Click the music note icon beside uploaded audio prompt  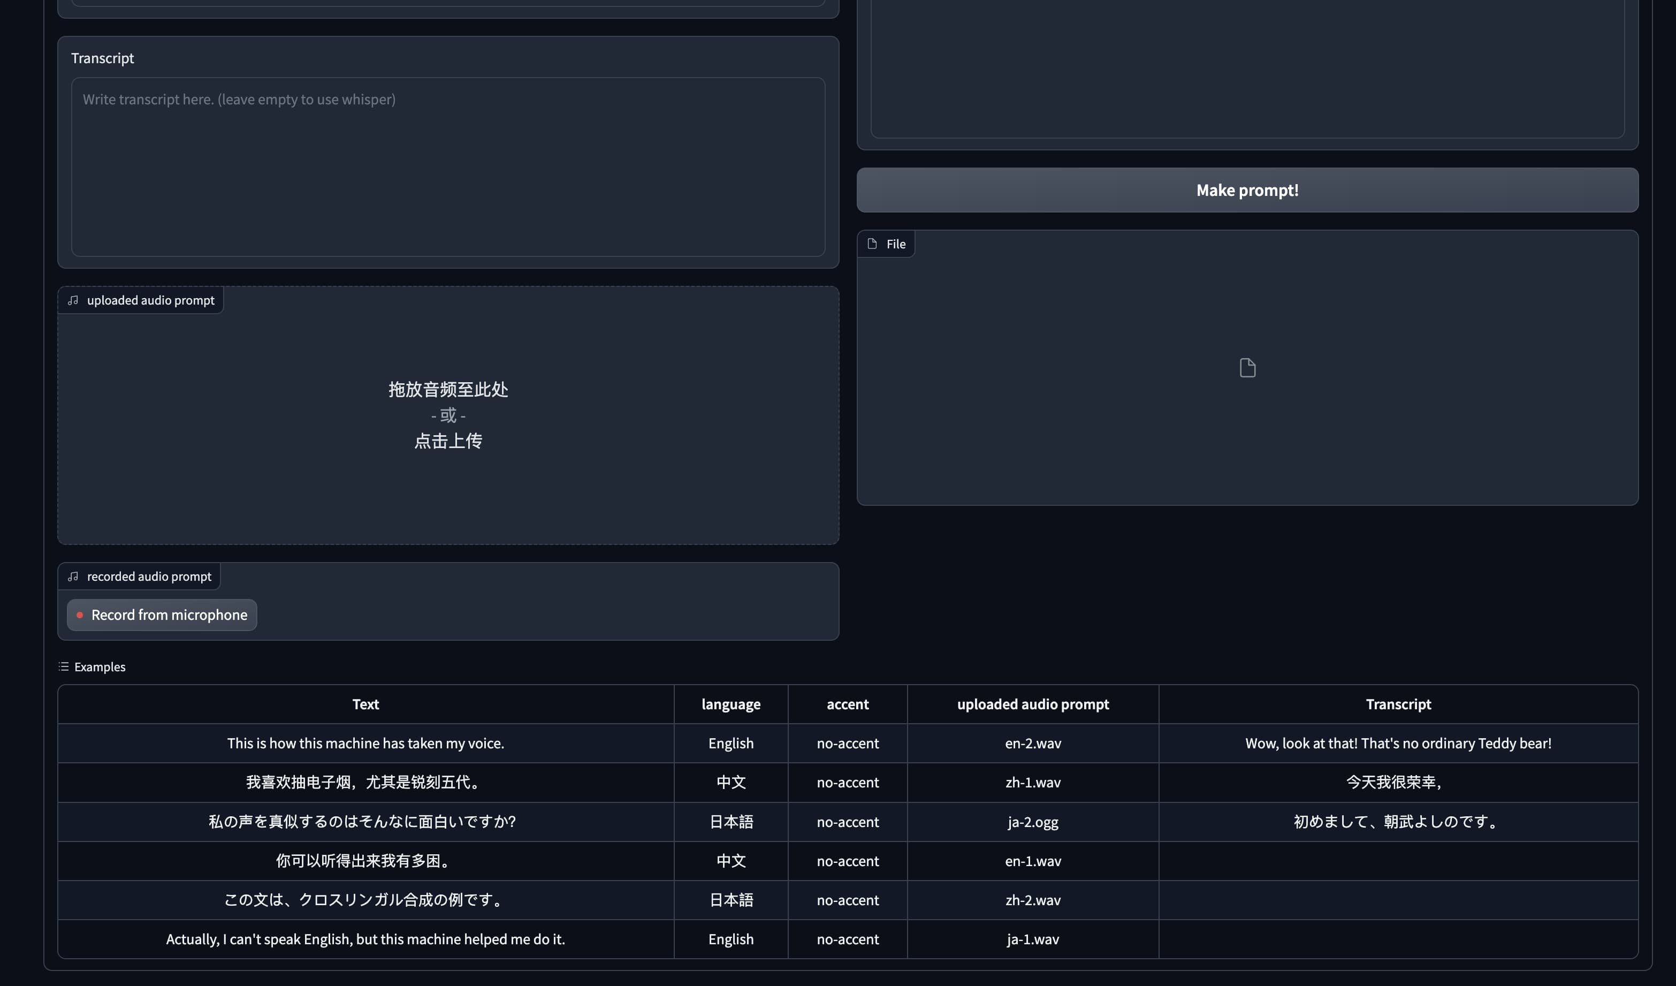tap(73, 300)
